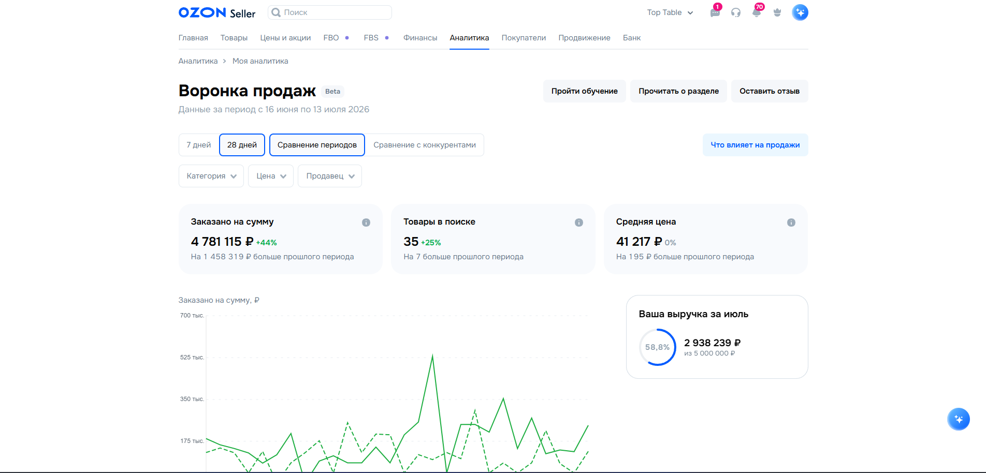Screen dimensions: 986x473
Task: Click Прочитать о разделе button
Action: 678,91
